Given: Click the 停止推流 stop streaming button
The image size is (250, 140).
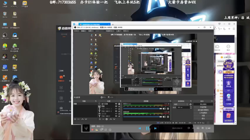Looking at the screenshot, I should (x=203, y=104).
